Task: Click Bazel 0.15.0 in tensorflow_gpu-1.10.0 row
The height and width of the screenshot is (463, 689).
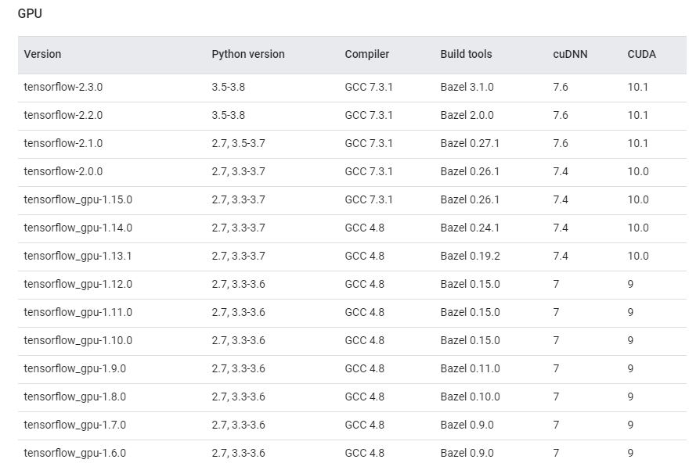Action: [471, 340]
